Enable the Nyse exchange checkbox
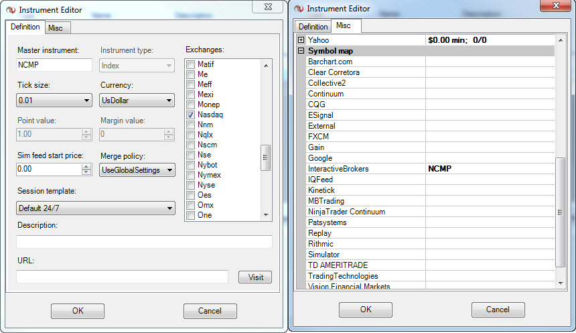This screenshot has width=576, height=333. 190,185
